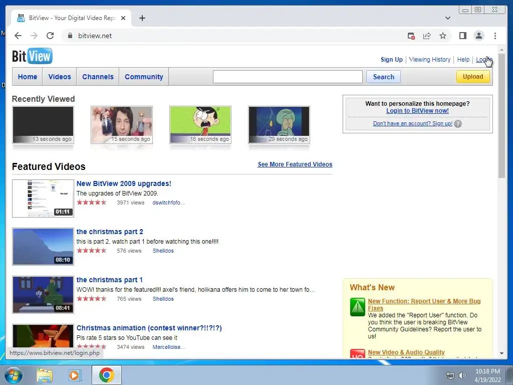Screen dimensions: 513x385
Task: Visit the dswitchfofo... uploader channel
Action: (168, 203)
